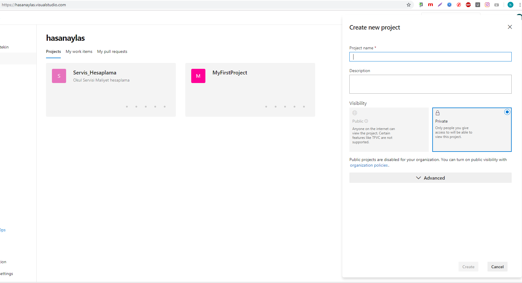Open the My work items tab
The height and width of the screenshot is (283, 522).
click(79, 51)
